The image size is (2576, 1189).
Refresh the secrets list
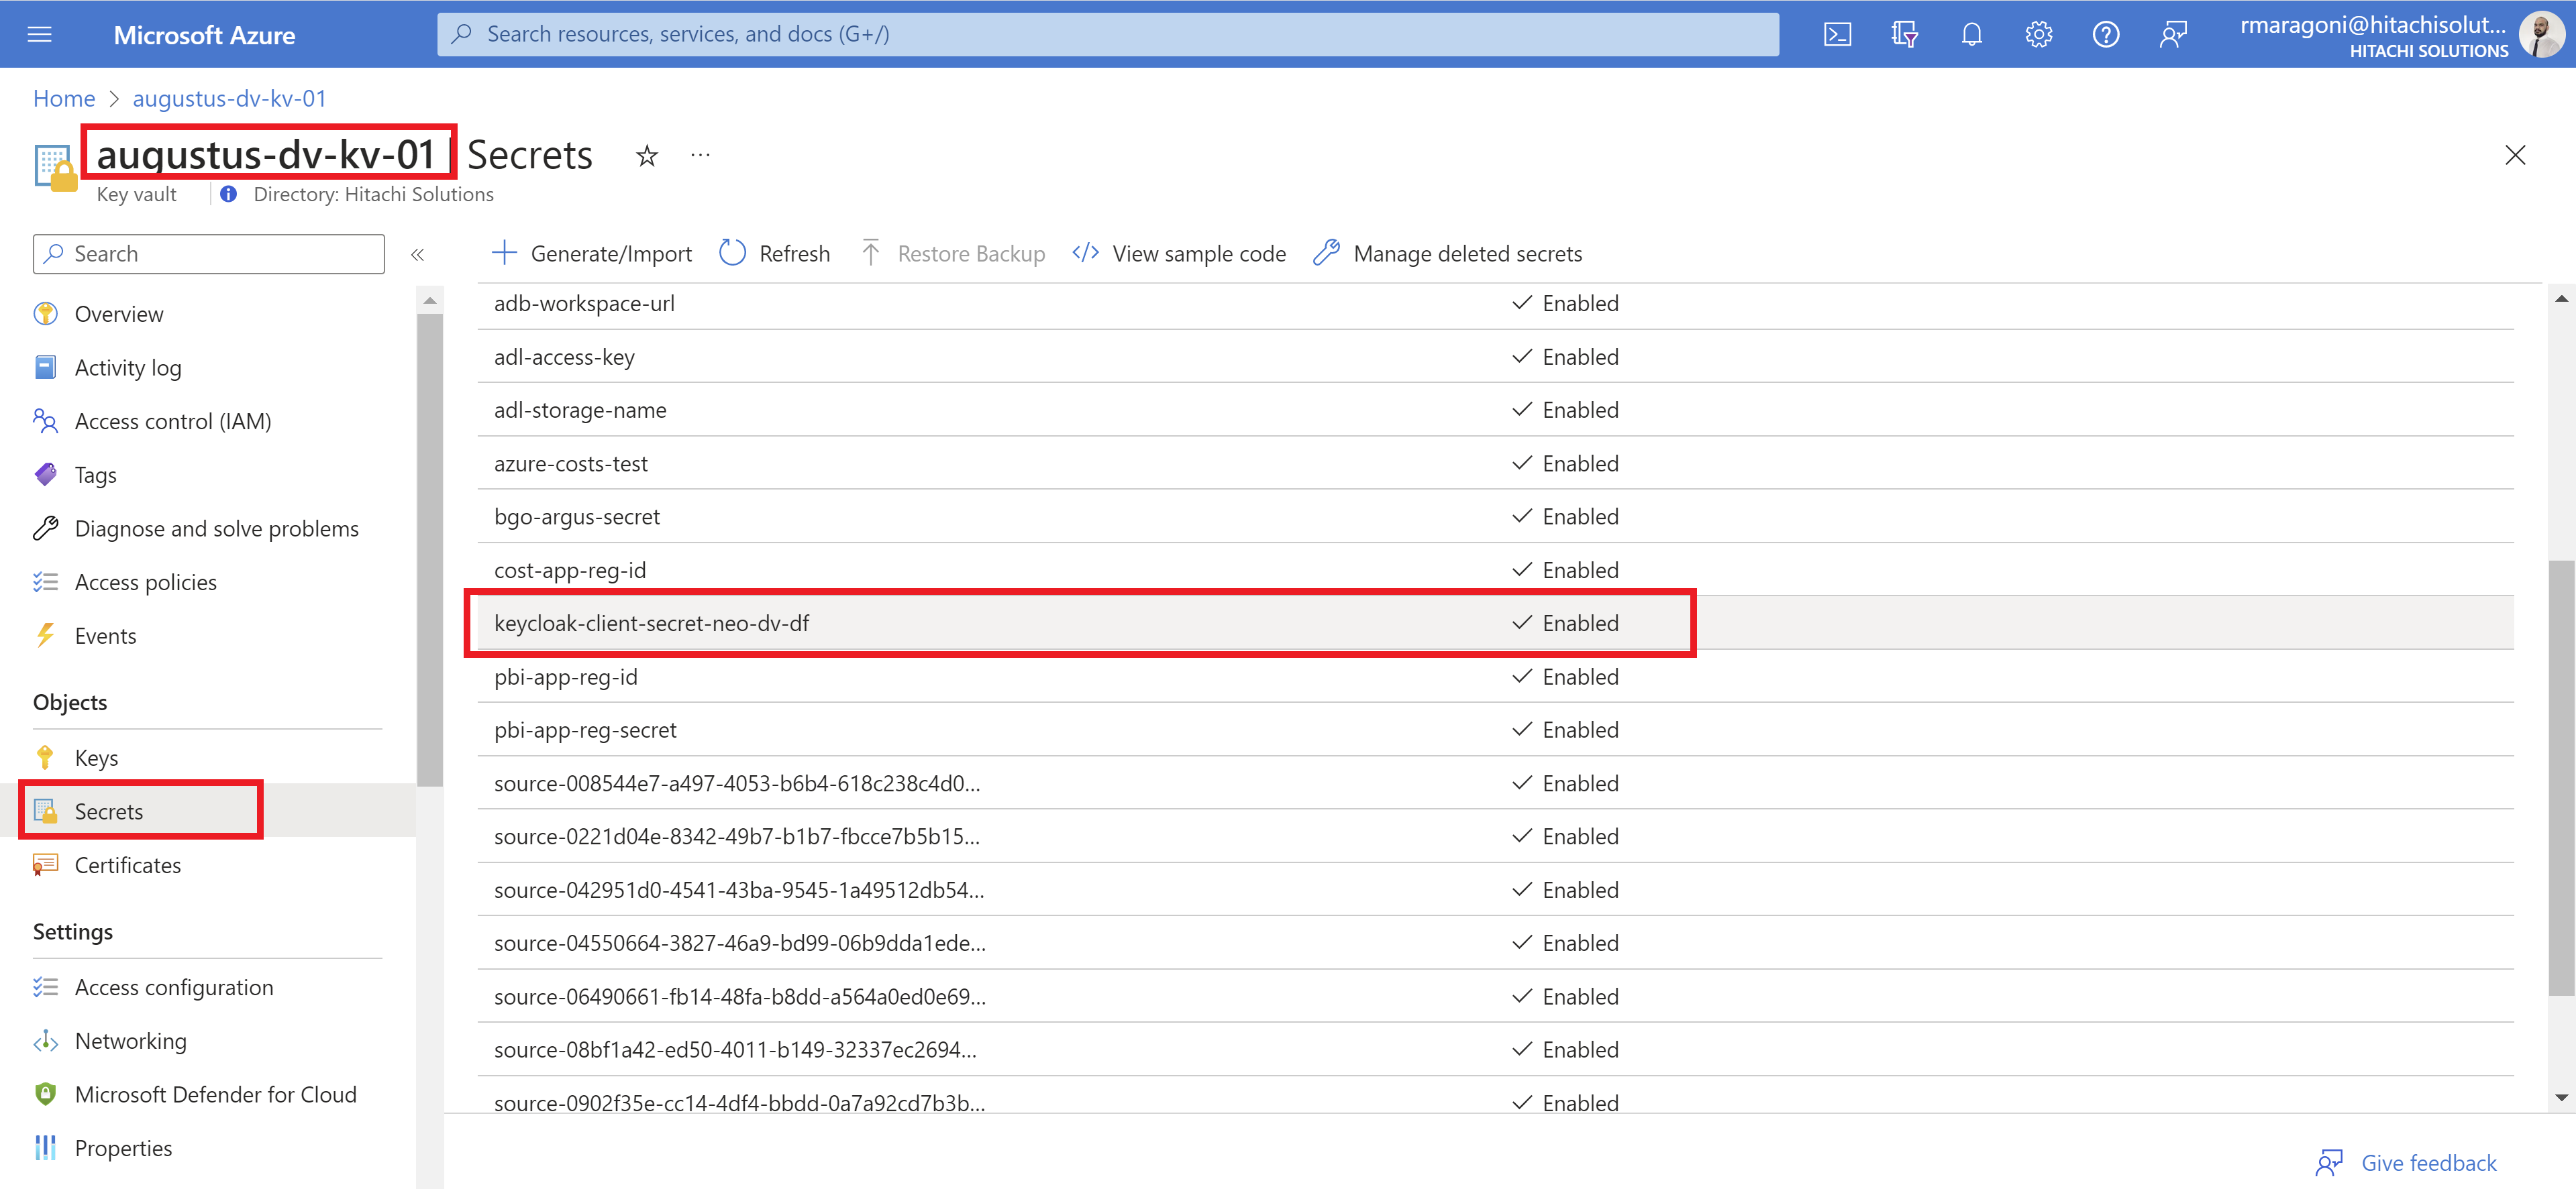point(775,253)
